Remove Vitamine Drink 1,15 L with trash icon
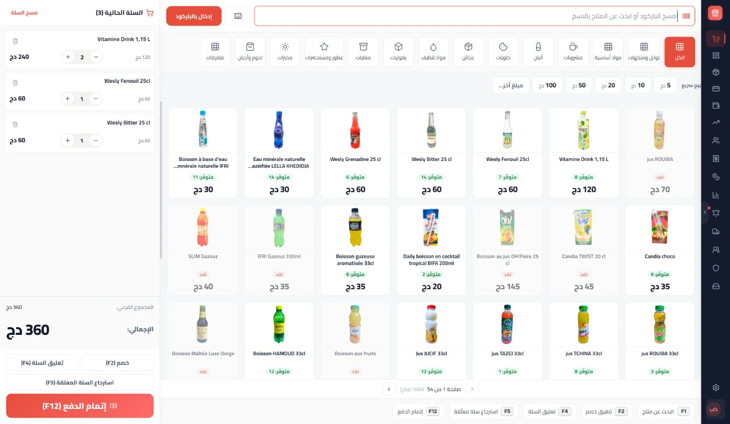The image size is (730, 424). (15, 41)
